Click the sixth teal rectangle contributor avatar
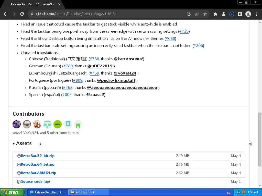262x196 pixels. [68, 124]
